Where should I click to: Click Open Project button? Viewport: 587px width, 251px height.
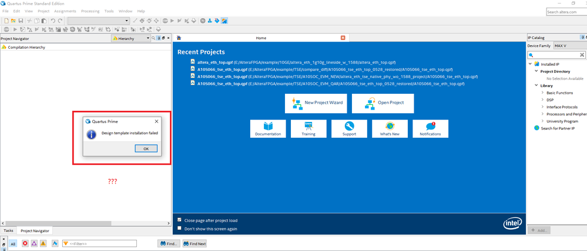point(383,103)
